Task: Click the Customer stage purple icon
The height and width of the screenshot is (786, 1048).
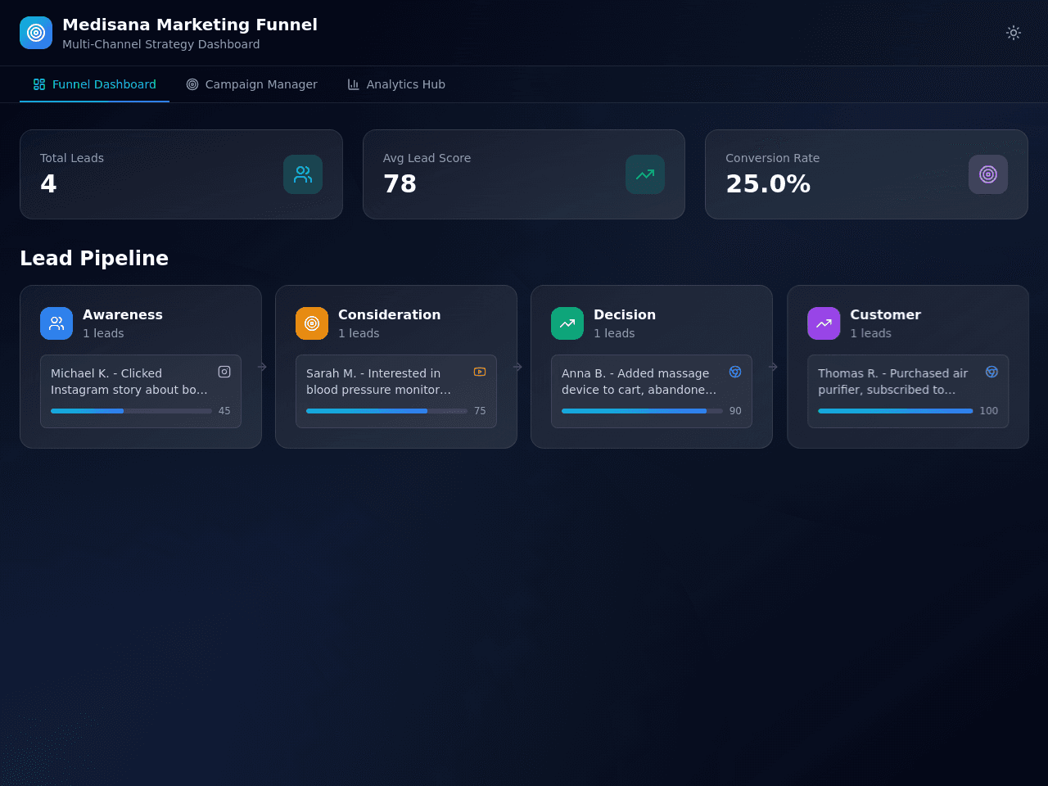Action: tap(824, 323)
